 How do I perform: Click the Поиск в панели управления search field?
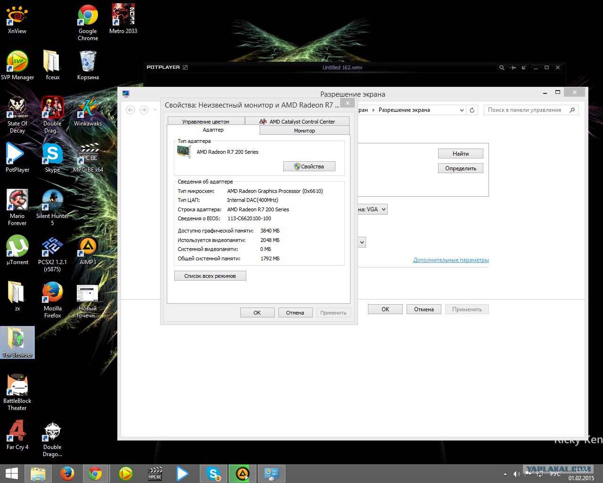pyautogui.click(x=531, y=110)
